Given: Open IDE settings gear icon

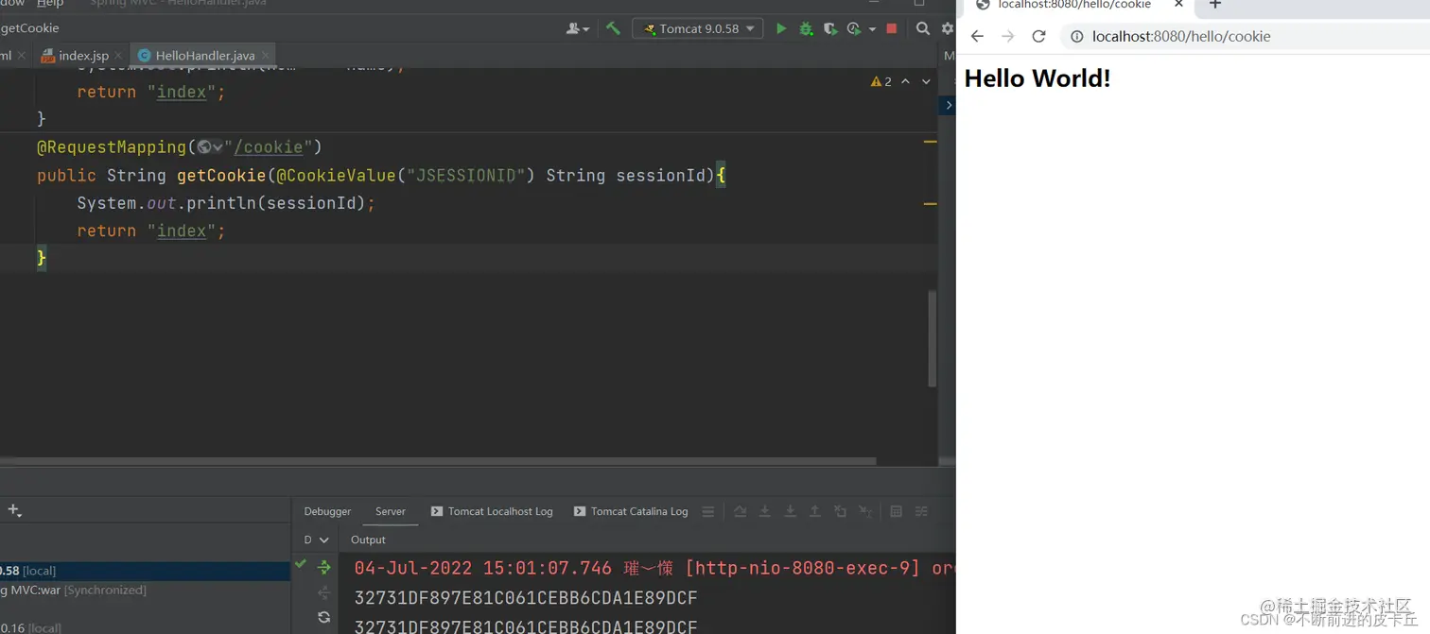Looking at the screenshot, I should point(948,29).
